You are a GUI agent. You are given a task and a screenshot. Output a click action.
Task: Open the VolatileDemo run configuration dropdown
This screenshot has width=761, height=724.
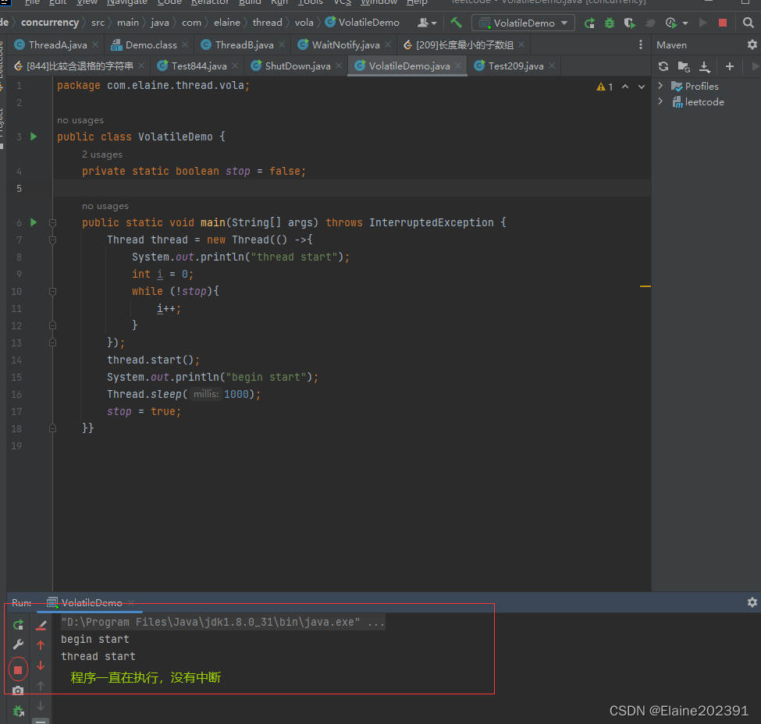523,23
